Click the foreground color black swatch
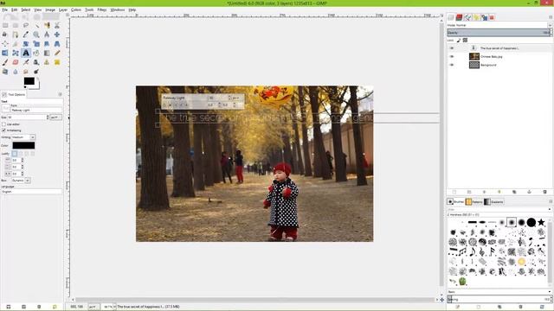Viewport: 554px width, 311px height. [29, 81]
